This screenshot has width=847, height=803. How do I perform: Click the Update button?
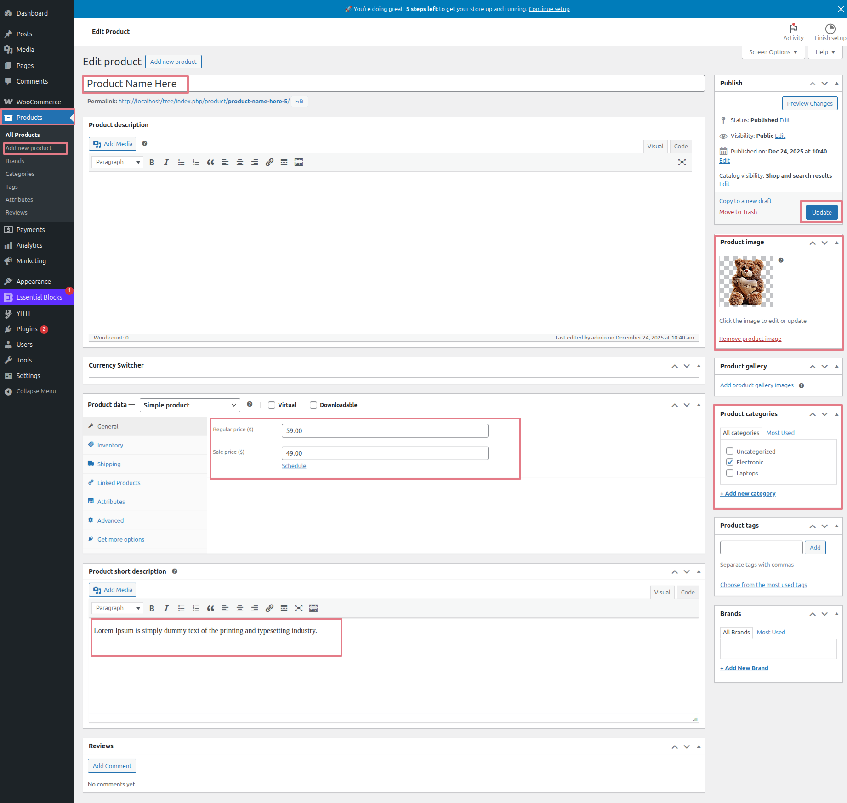point(821,212)
